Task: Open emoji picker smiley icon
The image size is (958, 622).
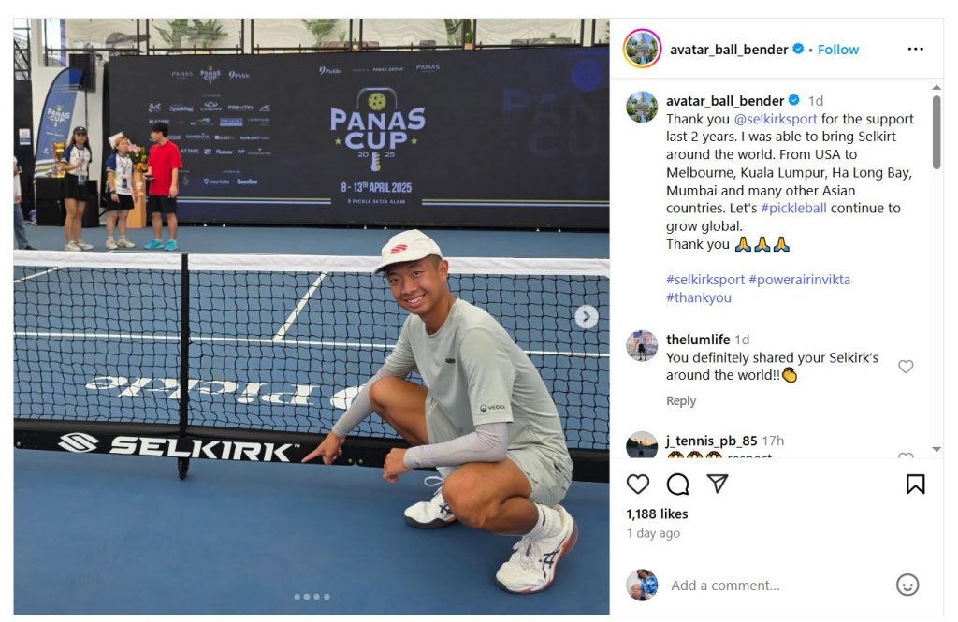Action: click(x=907, y=585)
